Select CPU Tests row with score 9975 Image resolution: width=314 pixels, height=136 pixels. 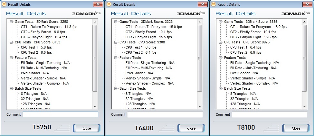tap(247, 42)
